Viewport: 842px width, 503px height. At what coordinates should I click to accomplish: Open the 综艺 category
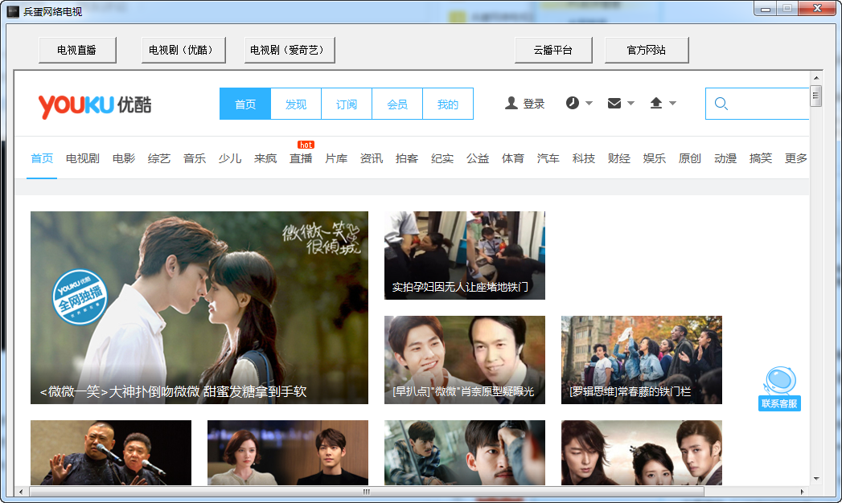159,158
